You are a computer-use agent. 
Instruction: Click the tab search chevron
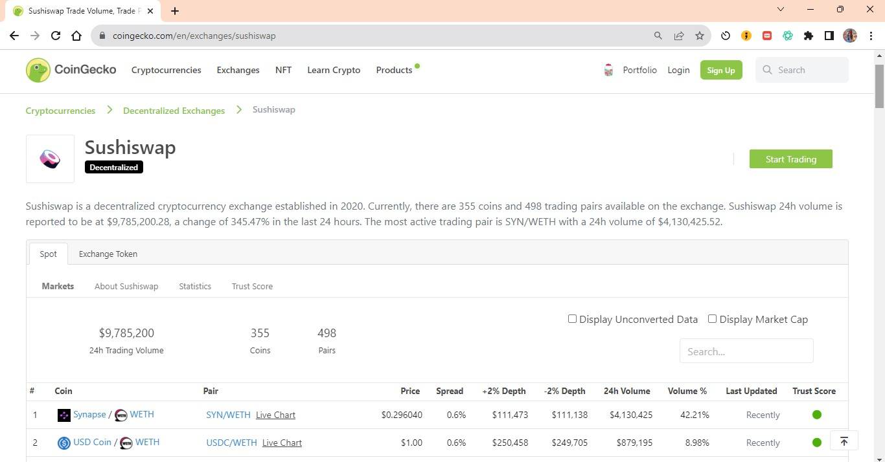tap(781, 9)
